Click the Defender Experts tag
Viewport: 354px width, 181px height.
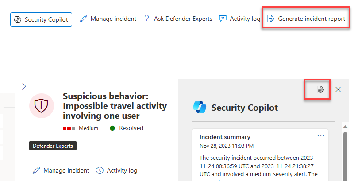pyautogui.click(x=53, y=146)
